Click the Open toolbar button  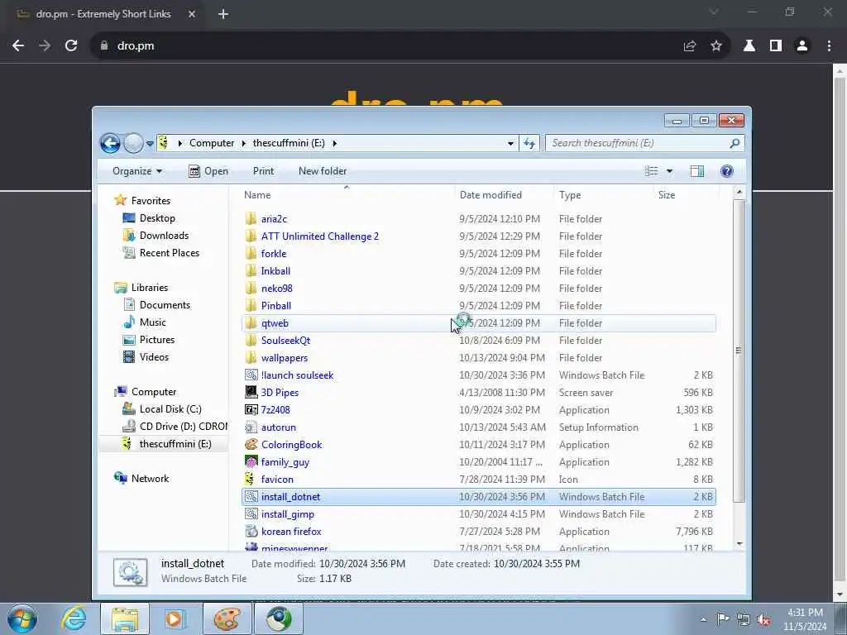(208, 171)
